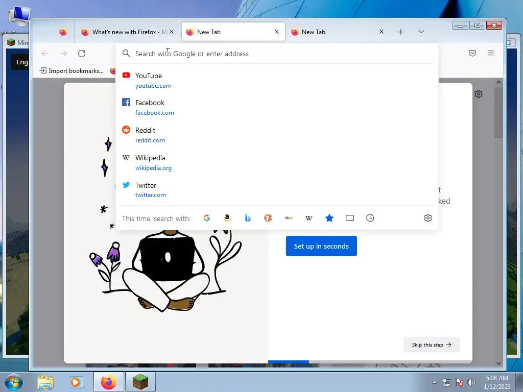Open the Windows Start menu
This screenshot has height=392, width=523.
14,382
